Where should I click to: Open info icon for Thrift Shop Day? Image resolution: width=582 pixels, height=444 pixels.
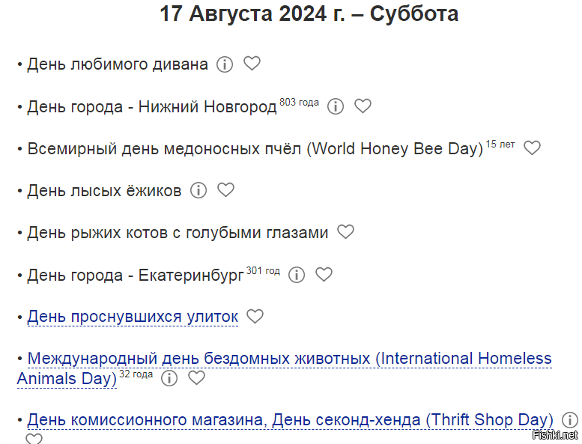[570, 420]
